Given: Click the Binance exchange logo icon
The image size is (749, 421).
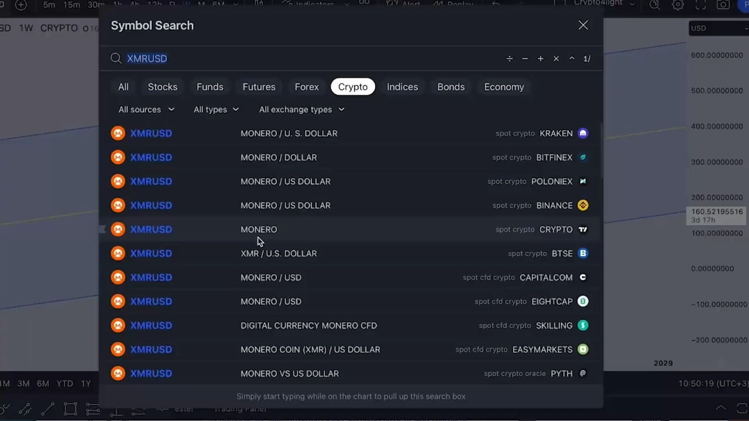Looking at the screenshot, I should [x=583, y=205].
